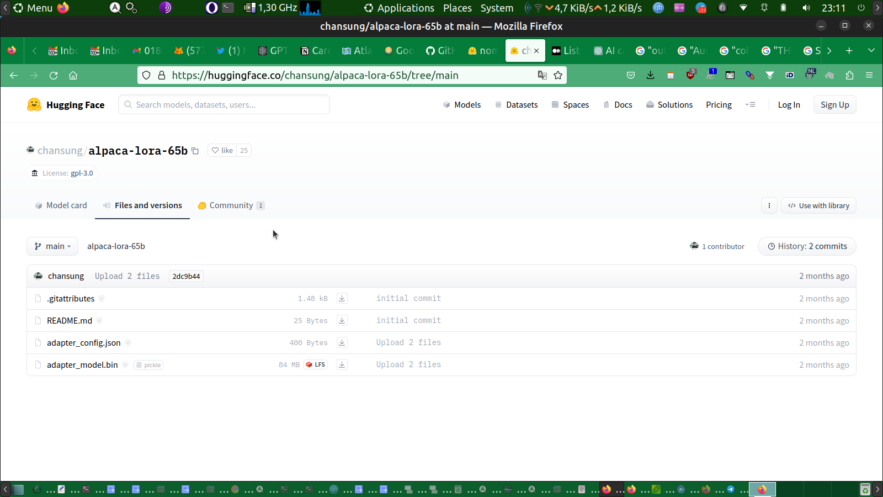Open the Solutions menu

click(669, 105)
